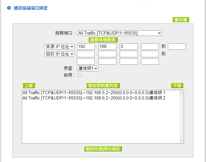Viewport: 206px width, 162px height.
Task: Click the source IP third octet field containing 5
Action: pyautogui.click(x=129, y=47)
